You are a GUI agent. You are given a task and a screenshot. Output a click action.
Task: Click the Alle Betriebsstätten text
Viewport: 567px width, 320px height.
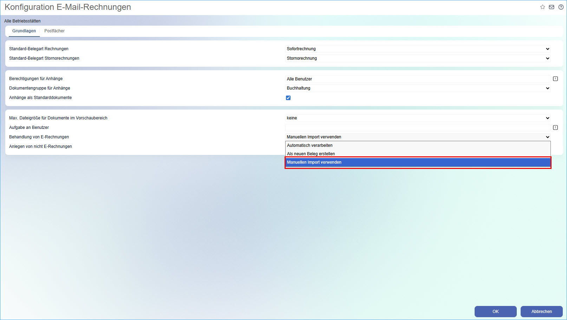(22, 21)
